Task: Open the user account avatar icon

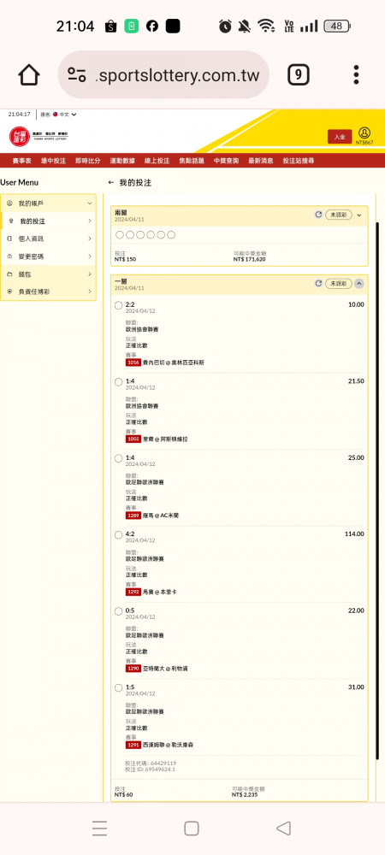Action: pos(364,133)
